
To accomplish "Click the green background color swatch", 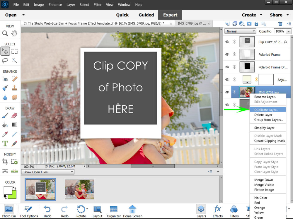I will click(x=13, y=196).
